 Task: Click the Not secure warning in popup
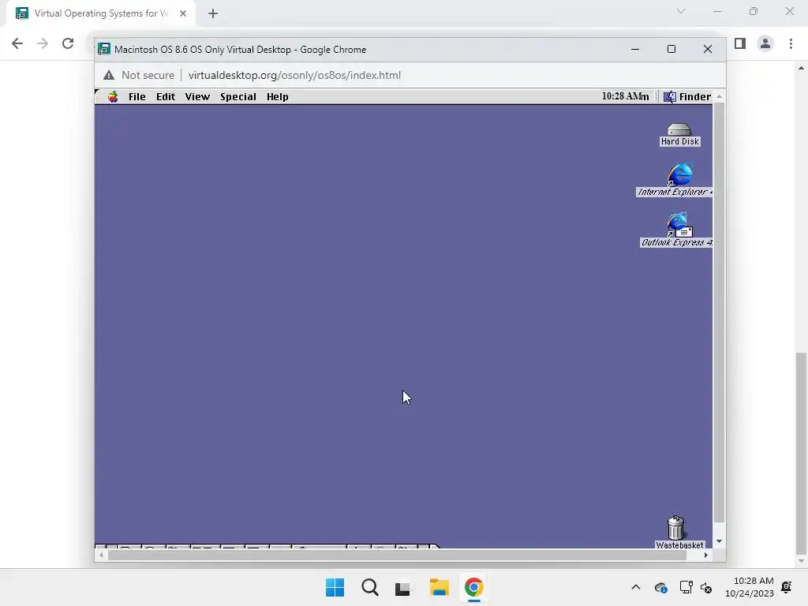click(x=139, y=75)
